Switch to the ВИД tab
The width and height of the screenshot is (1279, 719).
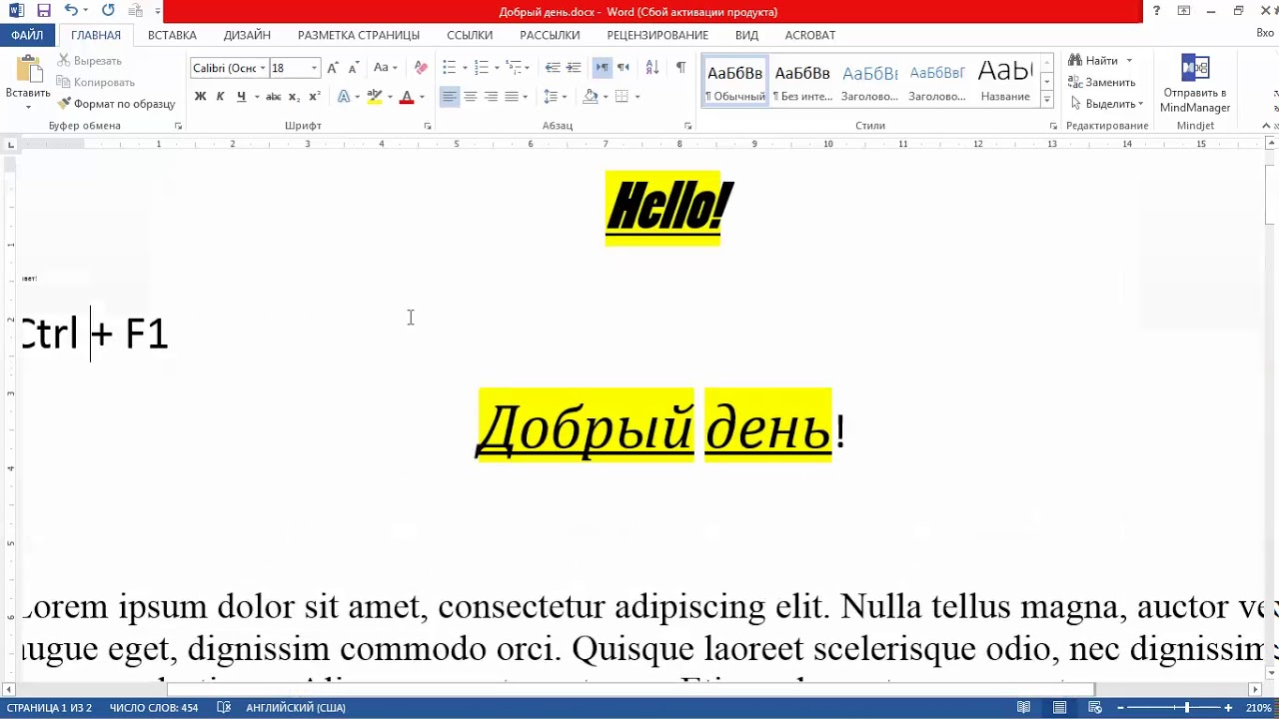point(746,35)
